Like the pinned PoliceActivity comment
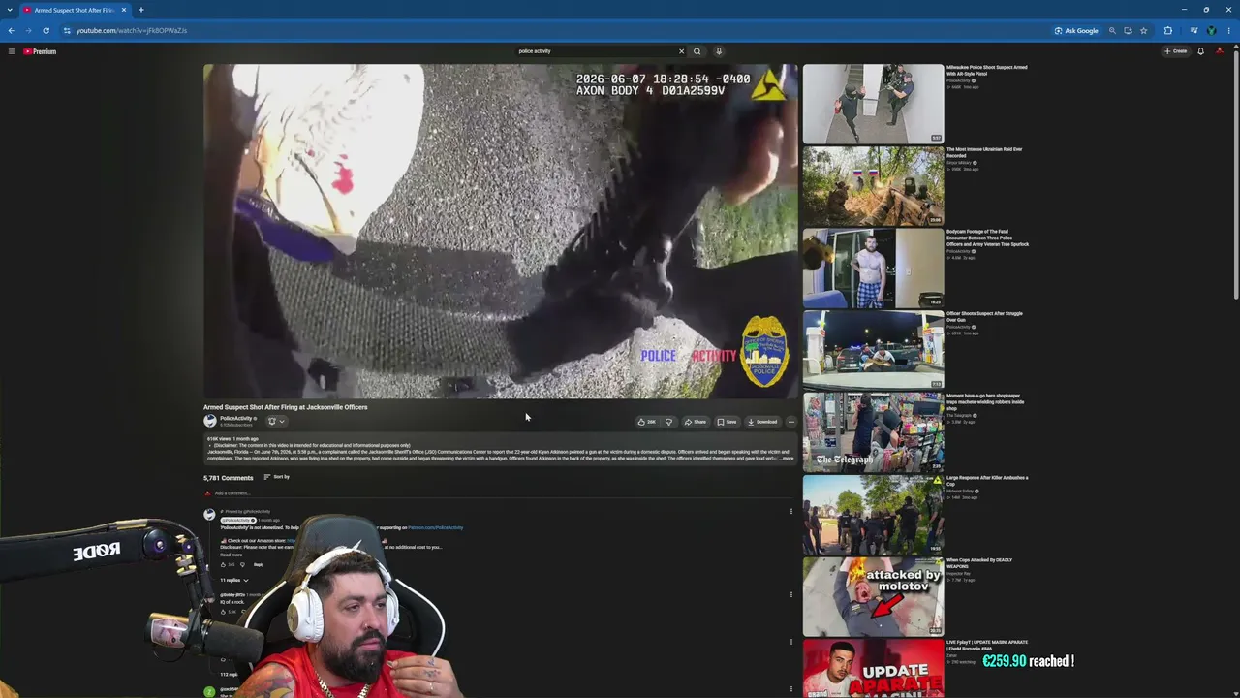This screenshot has height=698, width=1240. pos(223,564)
